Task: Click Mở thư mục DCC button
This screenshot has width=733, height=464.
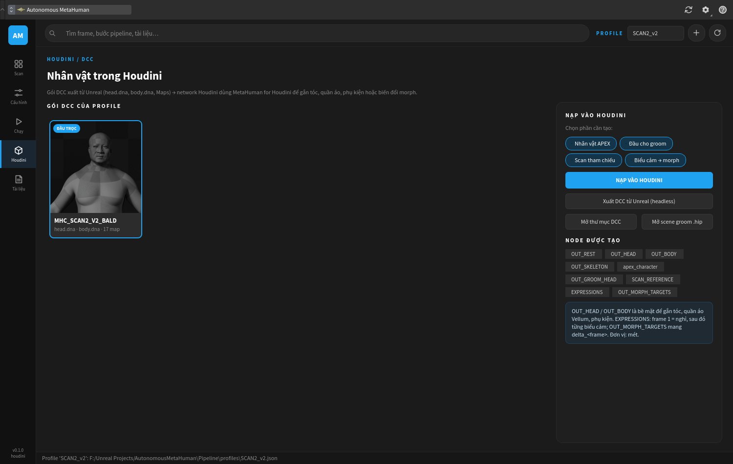Action: click(601, 222)
